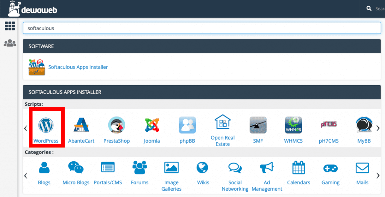Click the PrestaShop text link
This screenshot has height=197, width=385.
pos(117,141)
